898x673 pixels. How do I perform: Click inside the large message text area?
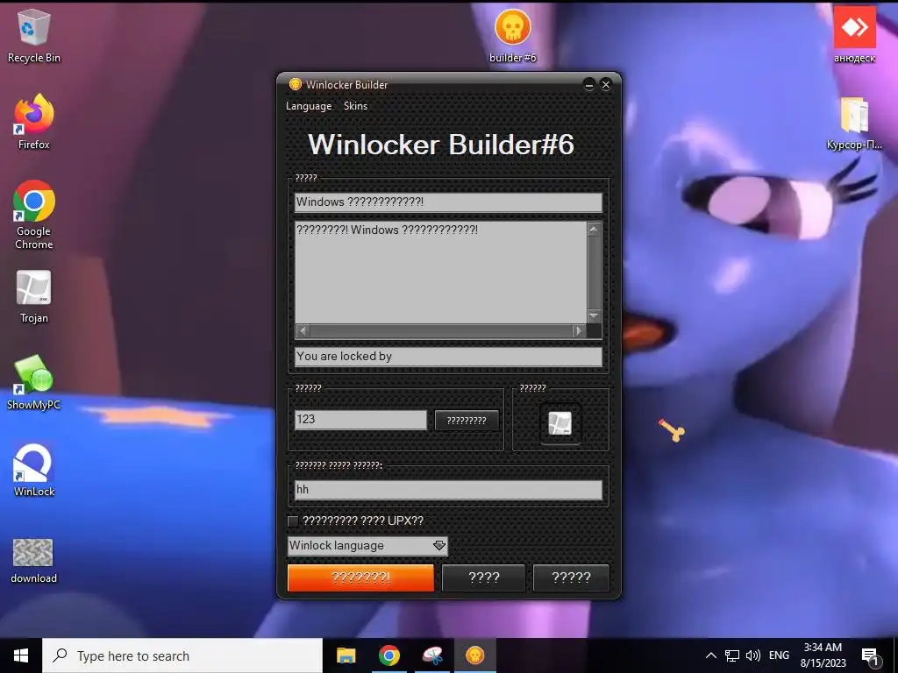[440, 273]
